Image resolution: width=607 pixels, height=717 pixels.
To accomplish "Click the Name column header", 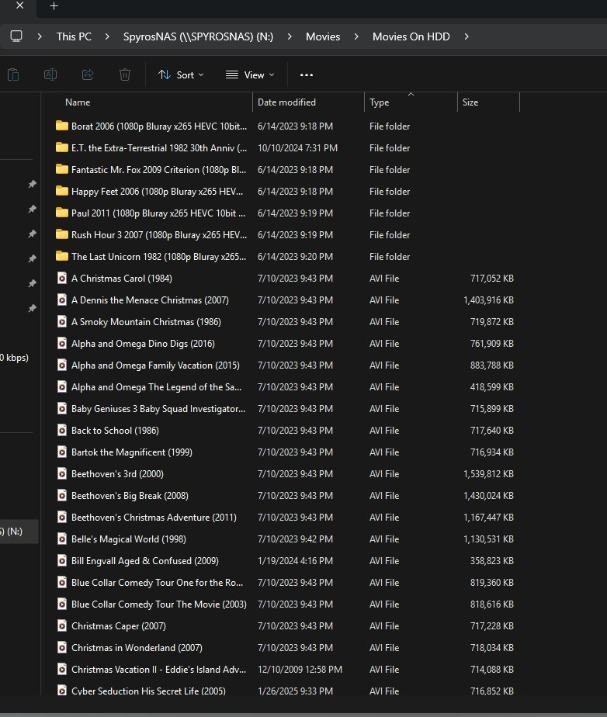I will tap(78, 102).
